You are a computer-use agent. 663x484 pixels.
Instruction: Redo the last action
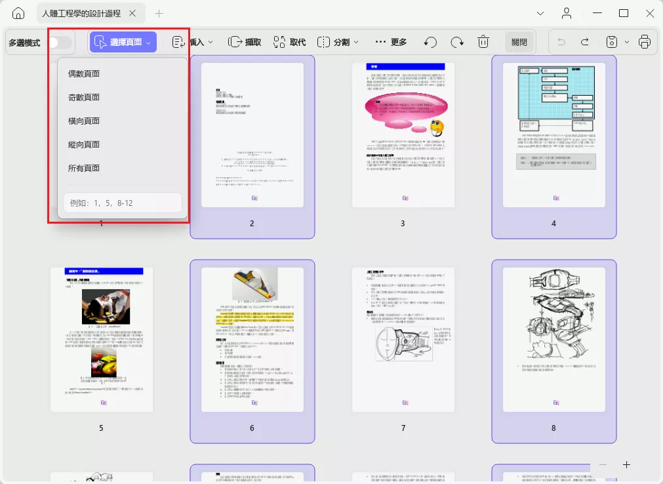click(585, 42)
